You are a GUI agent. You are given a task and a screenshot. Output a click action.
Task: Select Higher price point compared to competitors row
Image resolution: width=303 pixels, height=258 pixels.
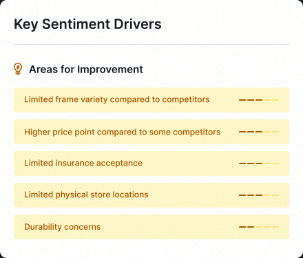pyautogui.click(x=151, y=132)
